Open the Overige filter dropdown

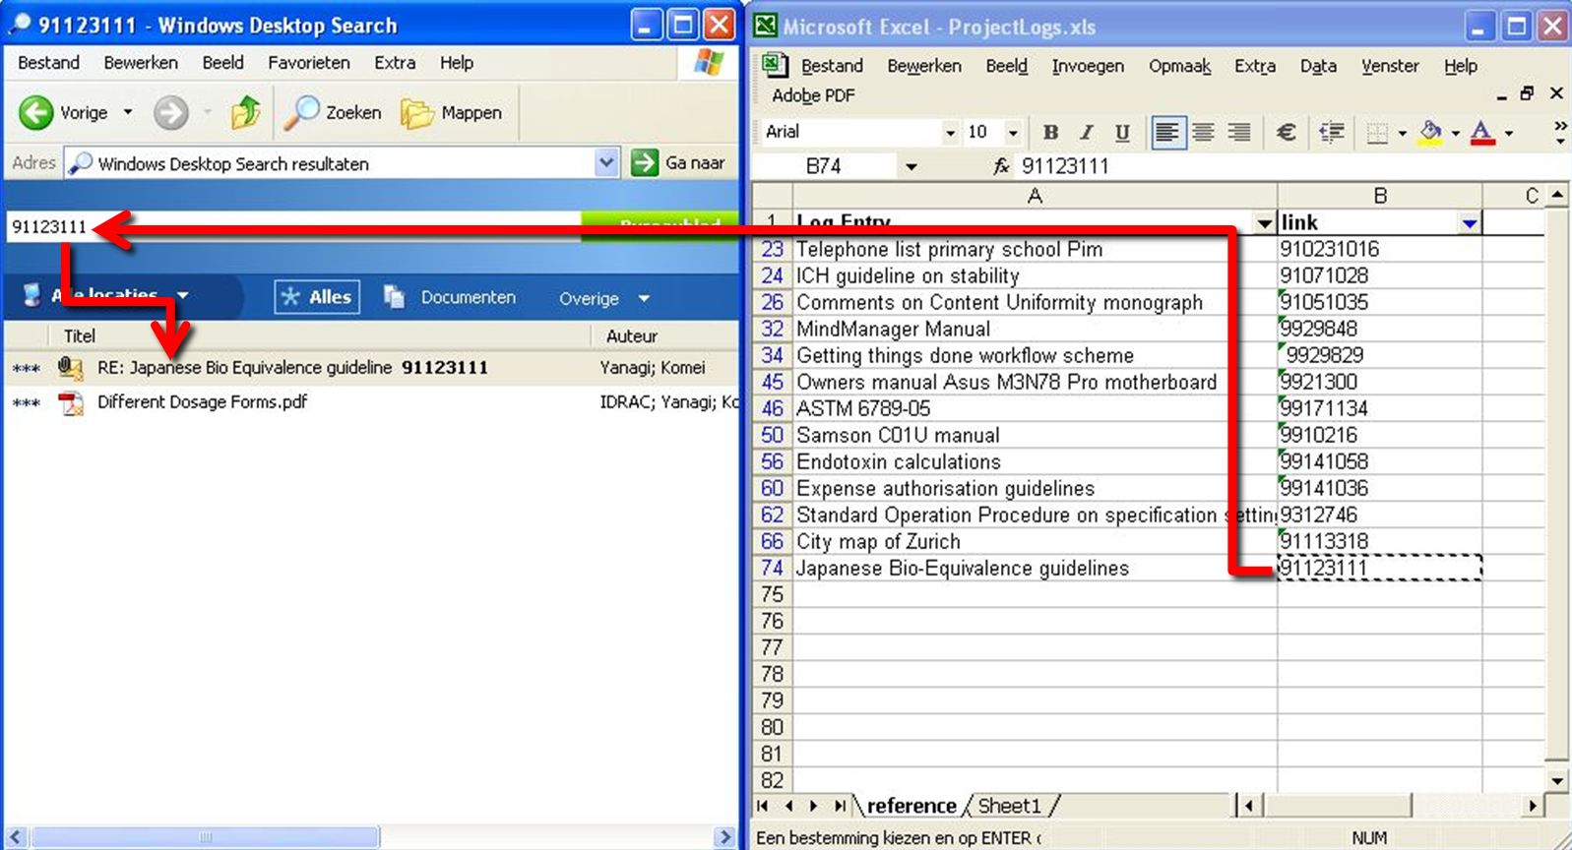[603, 298]
